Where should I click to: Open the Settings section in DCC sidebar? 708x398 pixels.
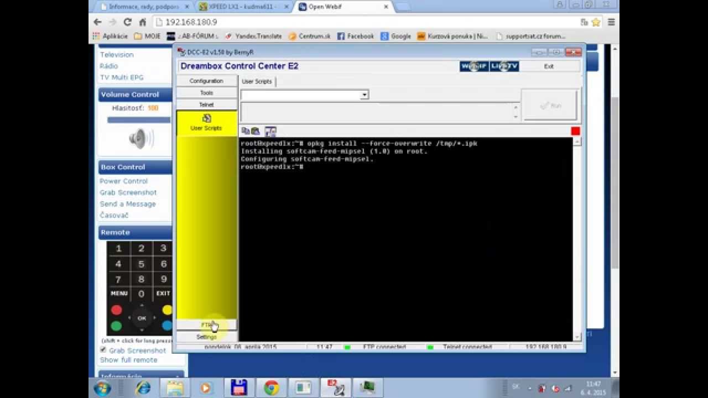click(206, 337)
